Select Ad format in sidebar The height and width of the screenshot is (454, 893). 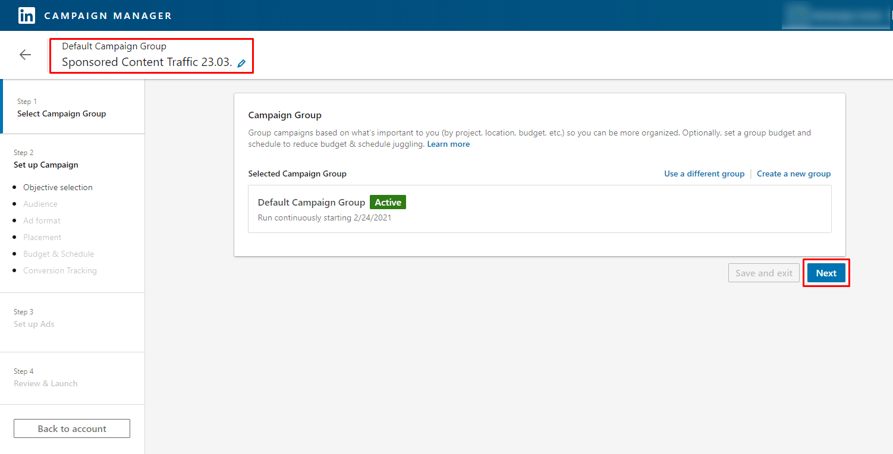pos(42,220)
